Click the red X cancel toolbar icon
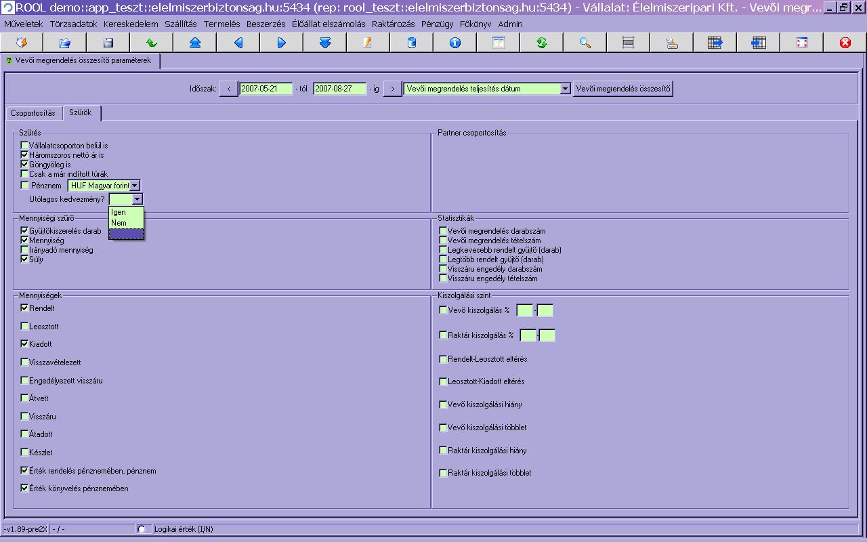The height and width of the screenshot is (542, 867). (845, 43)
